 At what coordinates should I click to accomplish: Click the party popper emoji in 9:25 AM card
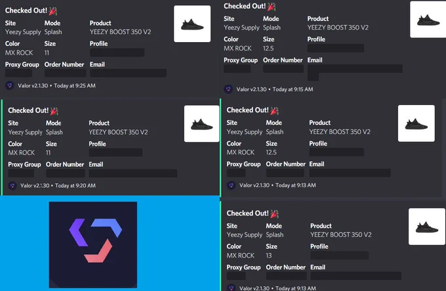click(53, 11)
